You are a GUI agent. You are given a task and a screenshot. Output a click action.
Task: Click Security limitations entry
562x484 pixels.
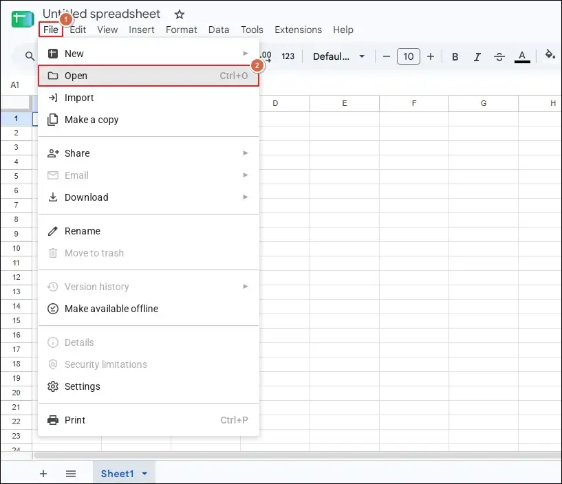tap(149, 364)
